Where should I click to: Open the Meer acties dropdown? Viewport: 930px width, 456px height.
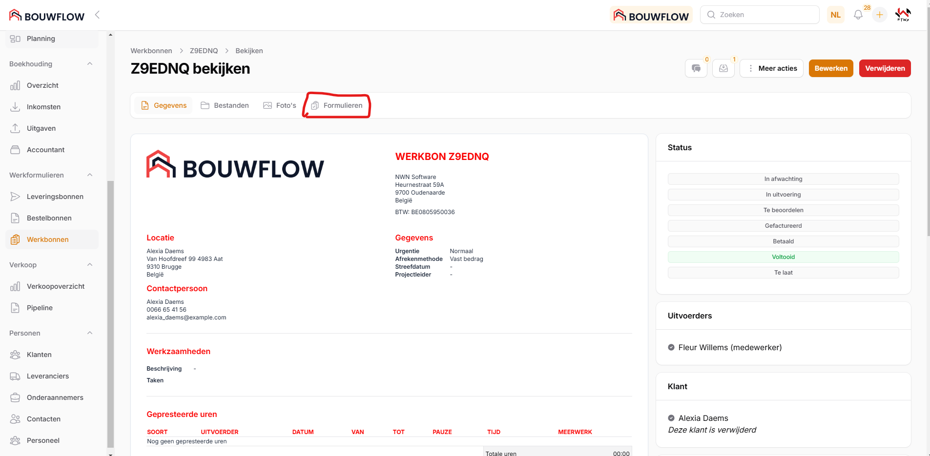[771, 68]
